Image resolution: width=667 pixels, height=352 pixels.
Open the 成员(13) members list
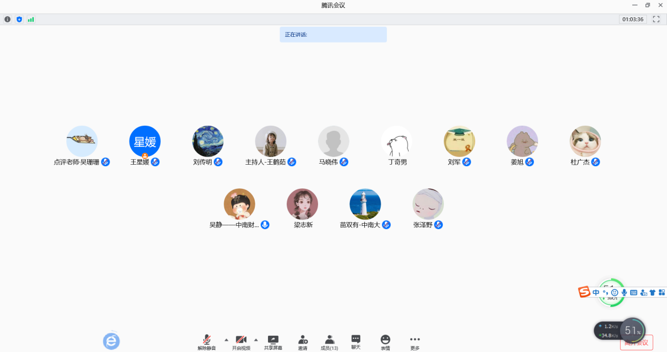[330, 342]
